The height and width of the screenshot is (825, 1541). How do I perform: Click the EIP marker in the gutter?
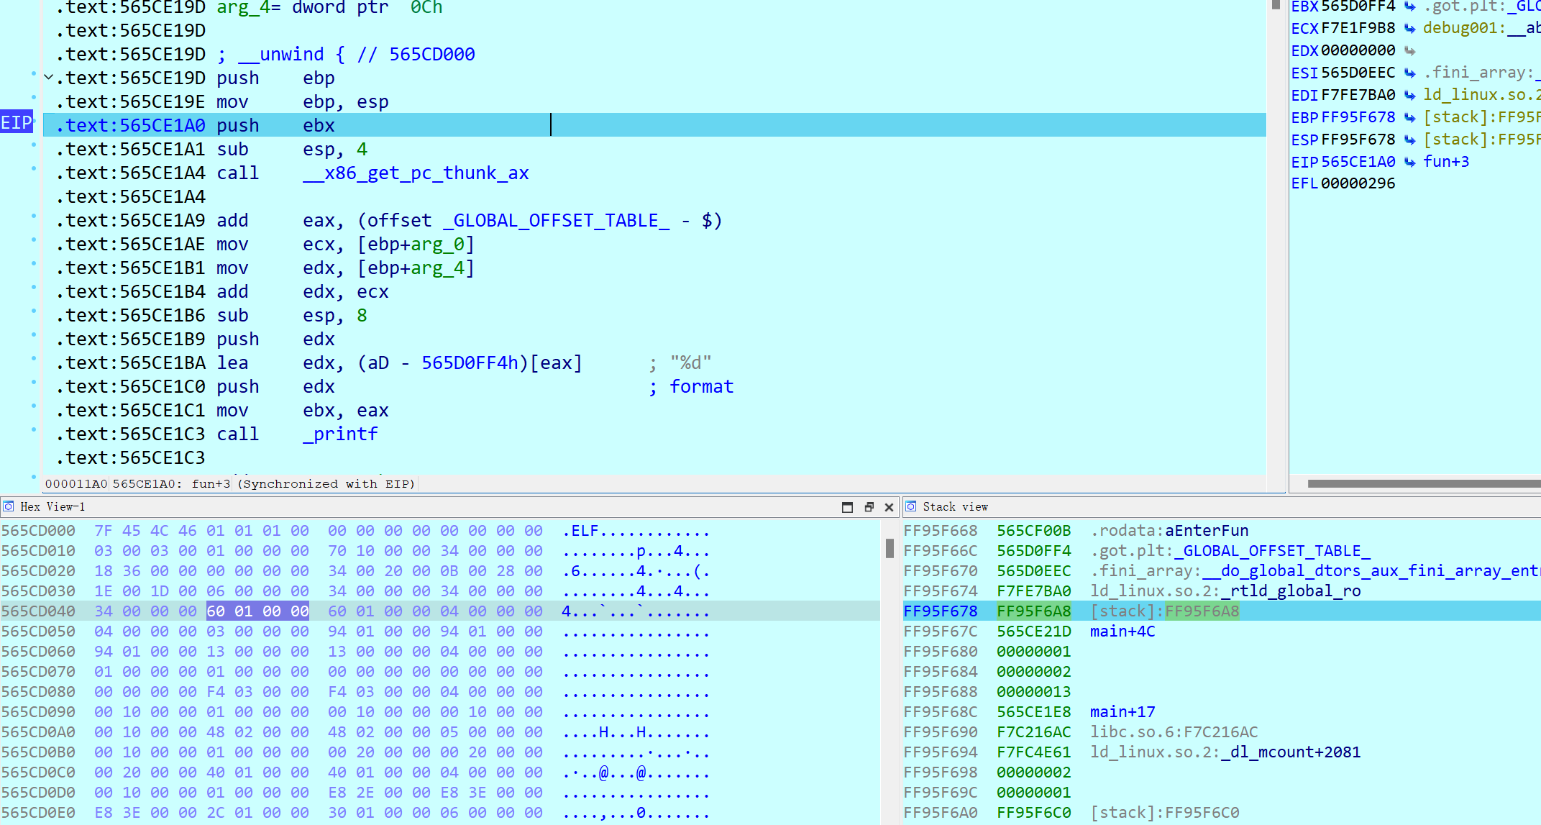[x=17, y=123]
